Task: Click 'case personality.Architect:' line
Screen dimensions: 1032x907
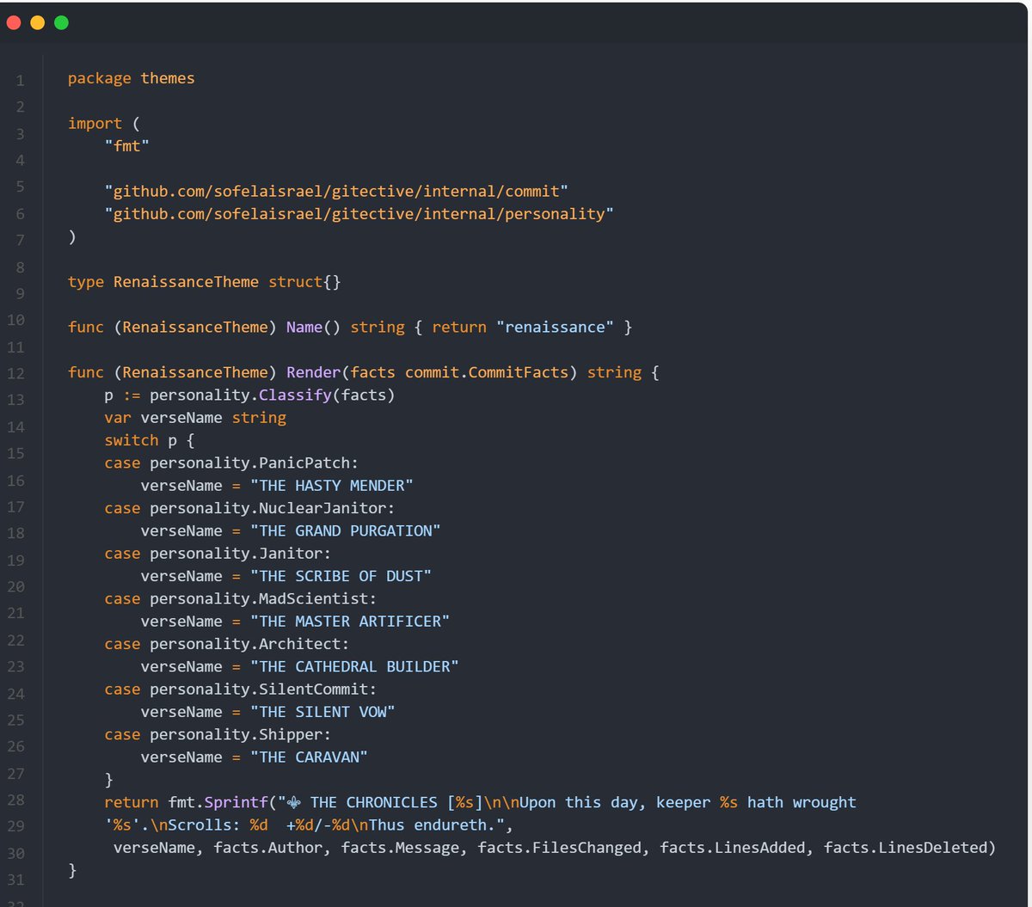Action: tap(227, 643)
